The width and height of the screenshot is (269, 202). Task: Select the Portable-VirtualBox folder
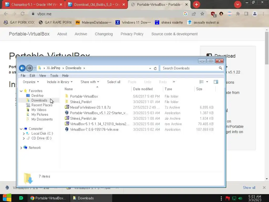point(84,96)
